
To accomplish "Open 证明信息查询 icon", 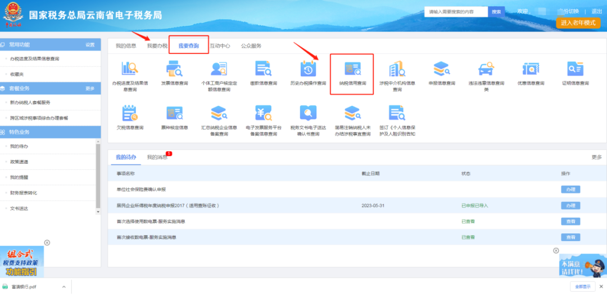I will (575, 69).
